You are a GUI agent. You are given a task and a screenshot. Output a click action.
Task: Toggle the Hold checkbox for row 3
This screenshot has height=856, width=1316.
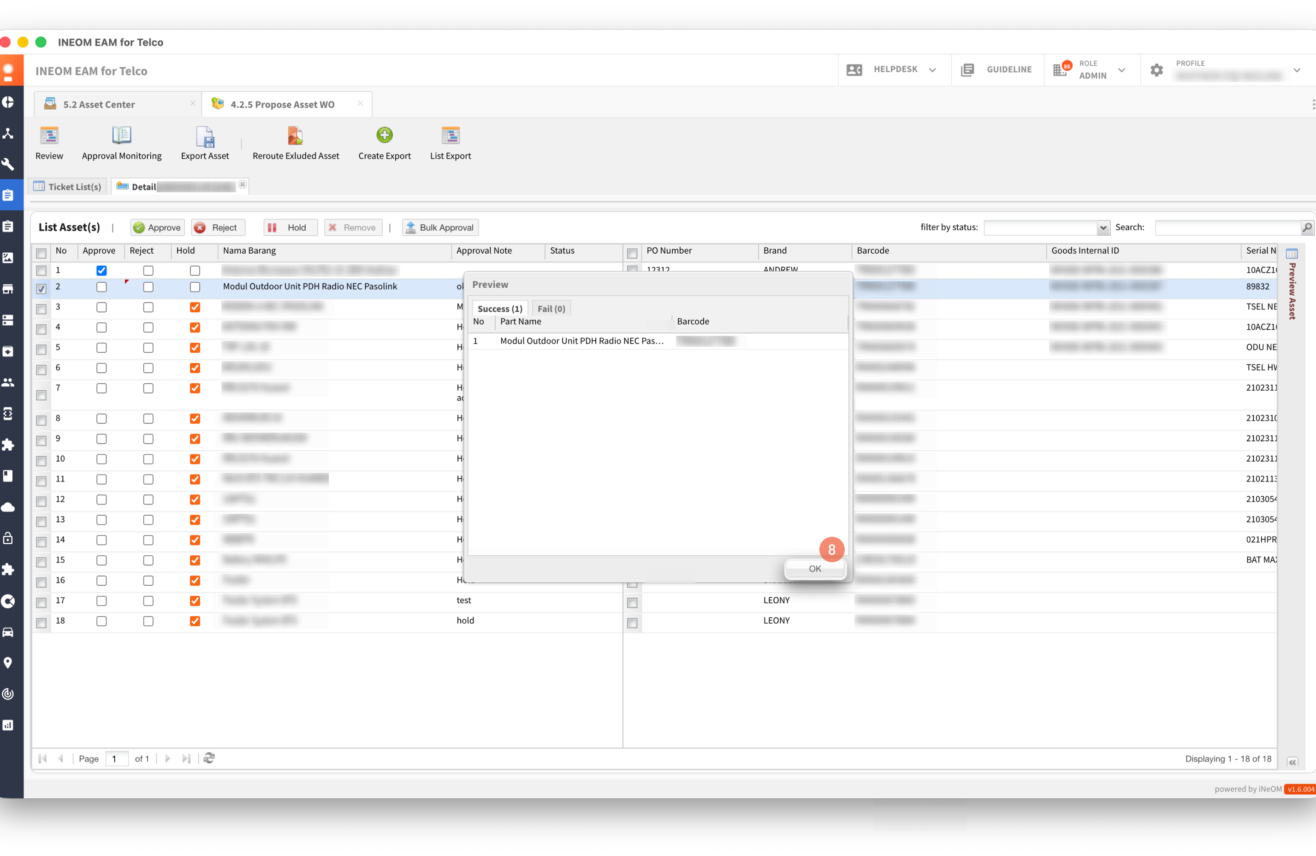195,308
